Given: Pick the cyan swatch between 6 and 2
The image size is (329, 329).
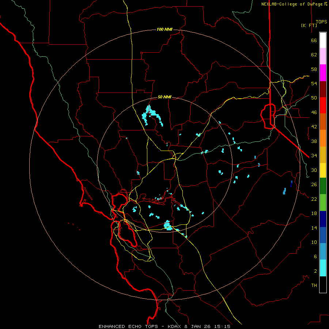Looking at the screenshot, I should (323, 268).
